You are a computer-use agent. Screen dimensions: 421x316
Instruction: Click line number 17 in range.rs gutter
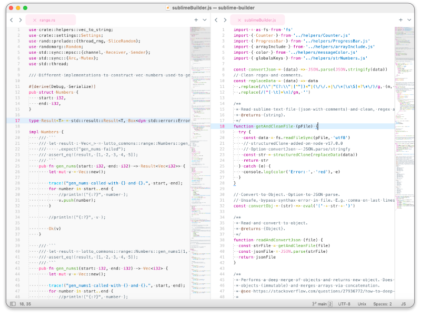tap(17, 121)
